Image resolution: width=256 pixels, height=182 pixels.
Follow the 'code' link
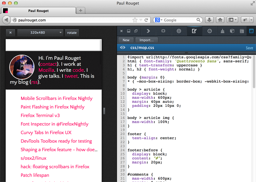pyautogui.click(x=78, y=70)
